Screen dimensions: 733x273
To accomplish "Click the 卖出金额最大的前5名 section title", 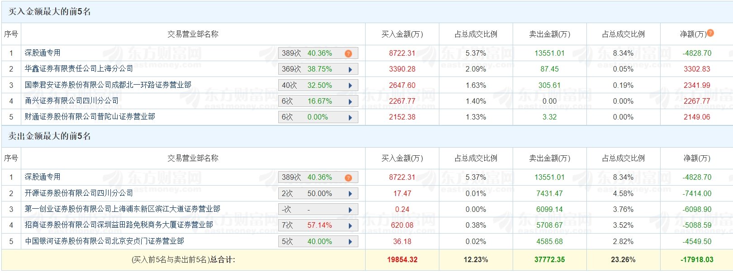I will (50, 136).
